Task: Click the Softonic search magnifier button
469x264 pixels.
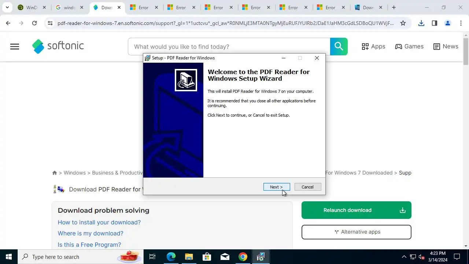Action: [339, 47]
